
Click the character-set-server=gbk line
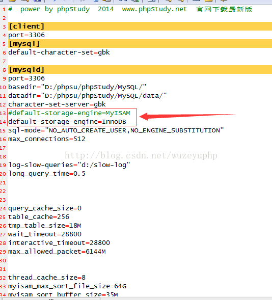pos(57,104)
